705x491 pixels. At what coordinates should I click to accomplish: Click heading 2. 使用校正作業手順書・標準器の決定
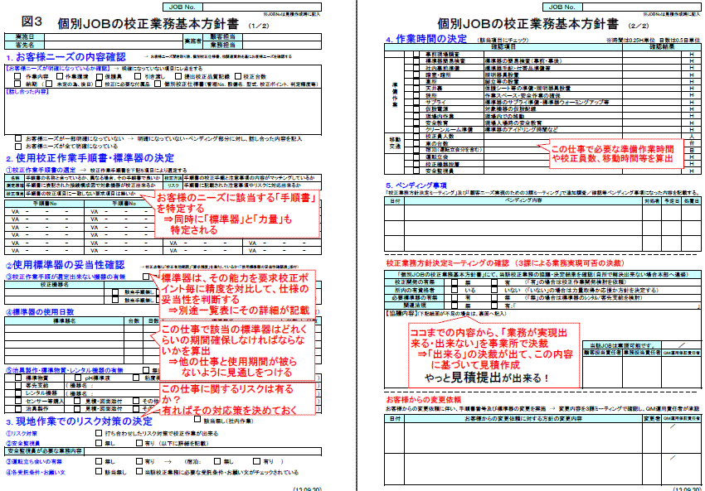point(90,158)
